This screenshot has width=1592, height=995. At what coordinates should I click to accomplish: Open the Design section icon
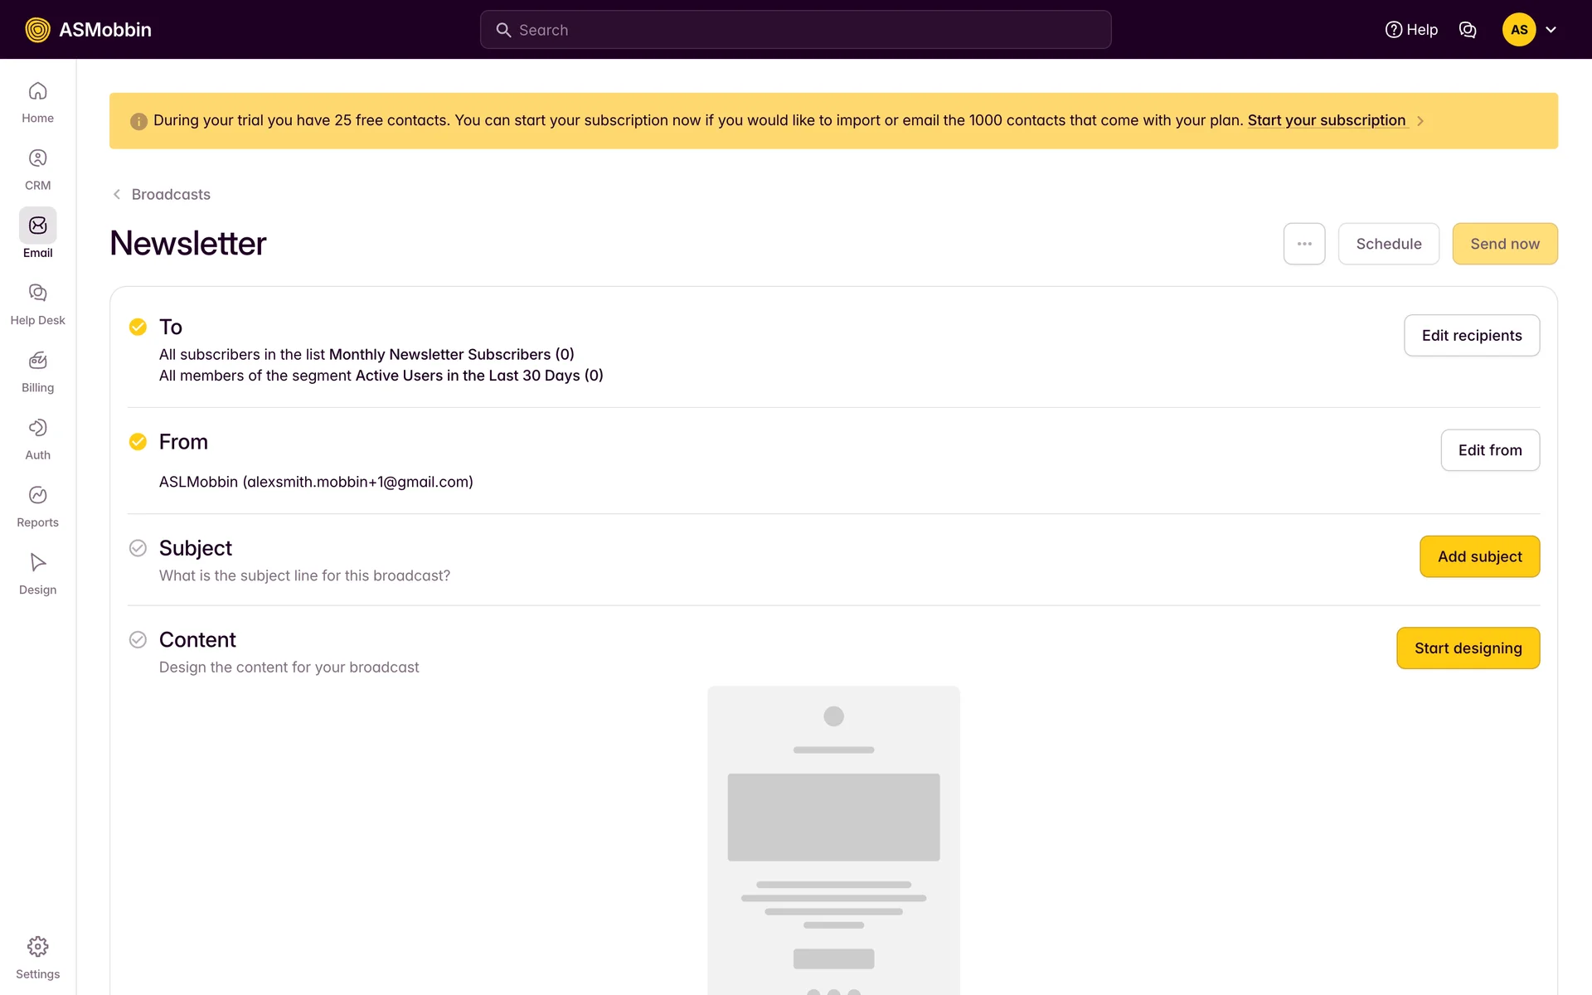[x=37, y=562]
